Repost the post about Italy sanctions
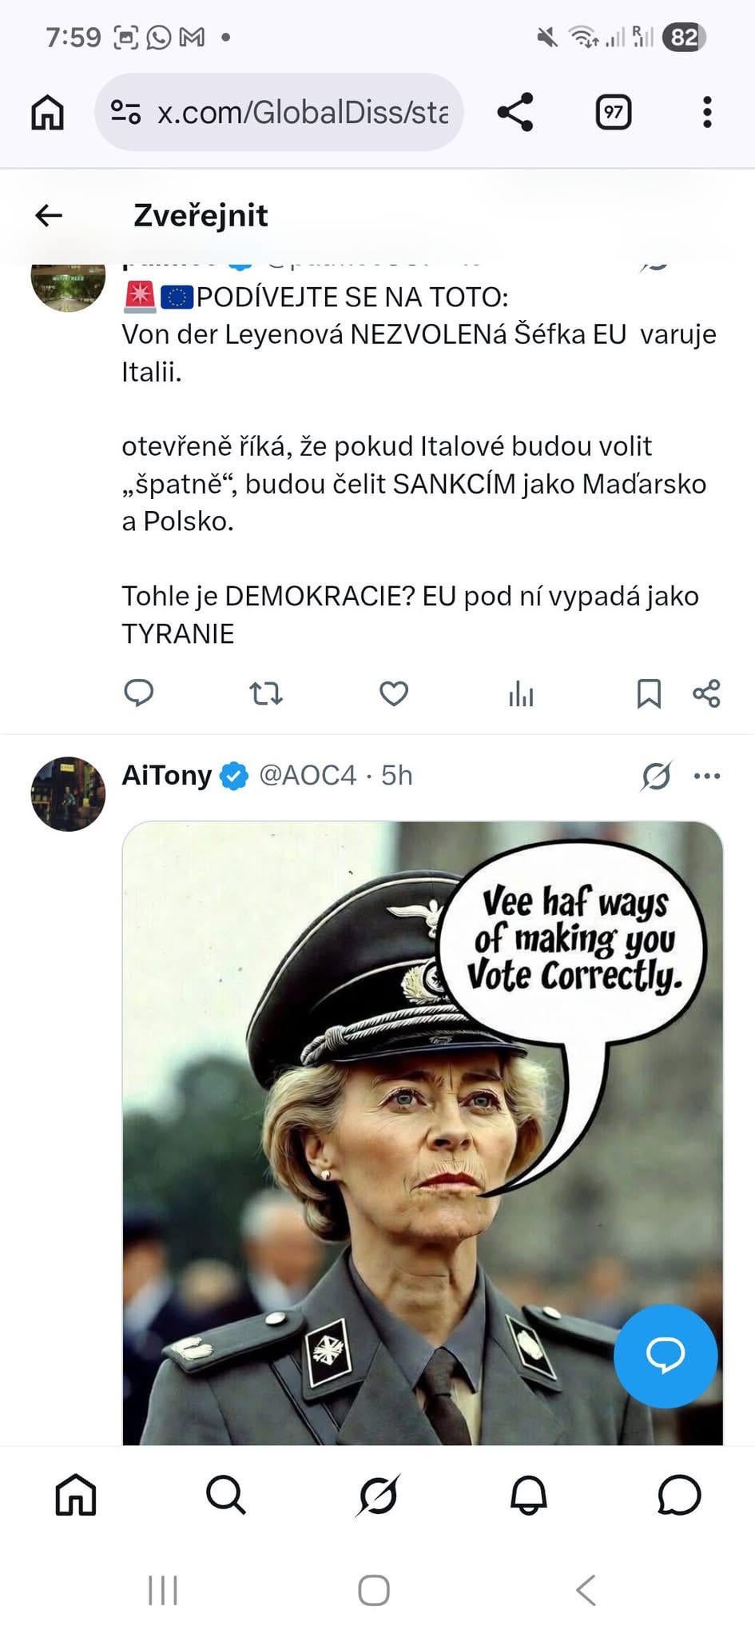 click(x=266, y=693)
